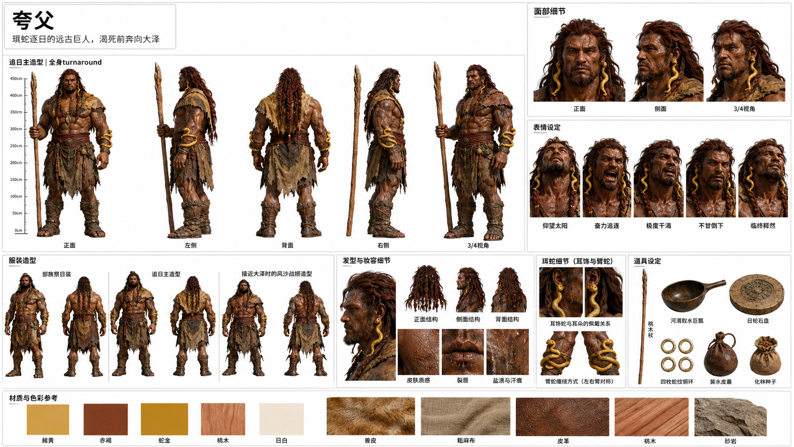The height and width of the screenshot is (447, 794).
Task: Open the 面部细节 正面 face portrait
Action: tap(579, 60)
